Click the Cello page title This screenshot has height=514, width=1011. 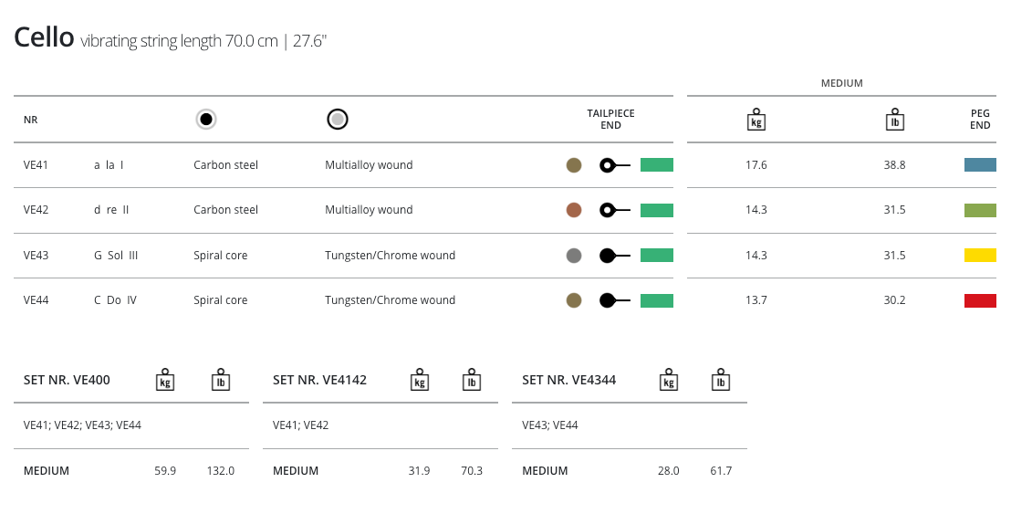[x=44, y=37]
